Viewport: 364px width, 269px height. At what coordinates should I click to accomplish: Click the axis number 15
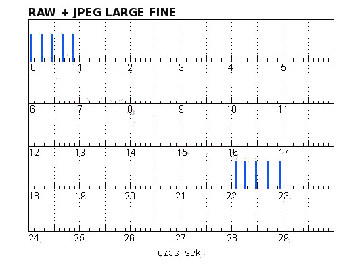(182, 153)
